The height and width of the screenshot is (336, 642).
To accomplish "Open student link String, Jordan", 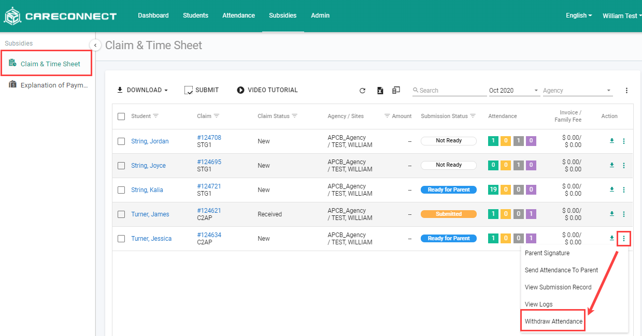I will (150, 141).
